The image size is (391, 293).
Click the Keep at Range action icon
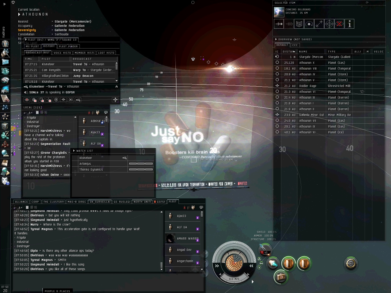[319, 24]
